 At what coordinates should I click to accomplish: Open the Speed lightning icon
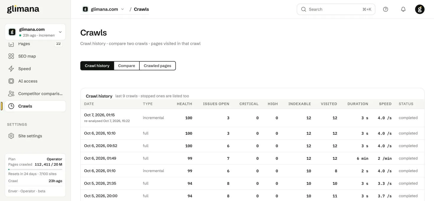click(11, 69)
